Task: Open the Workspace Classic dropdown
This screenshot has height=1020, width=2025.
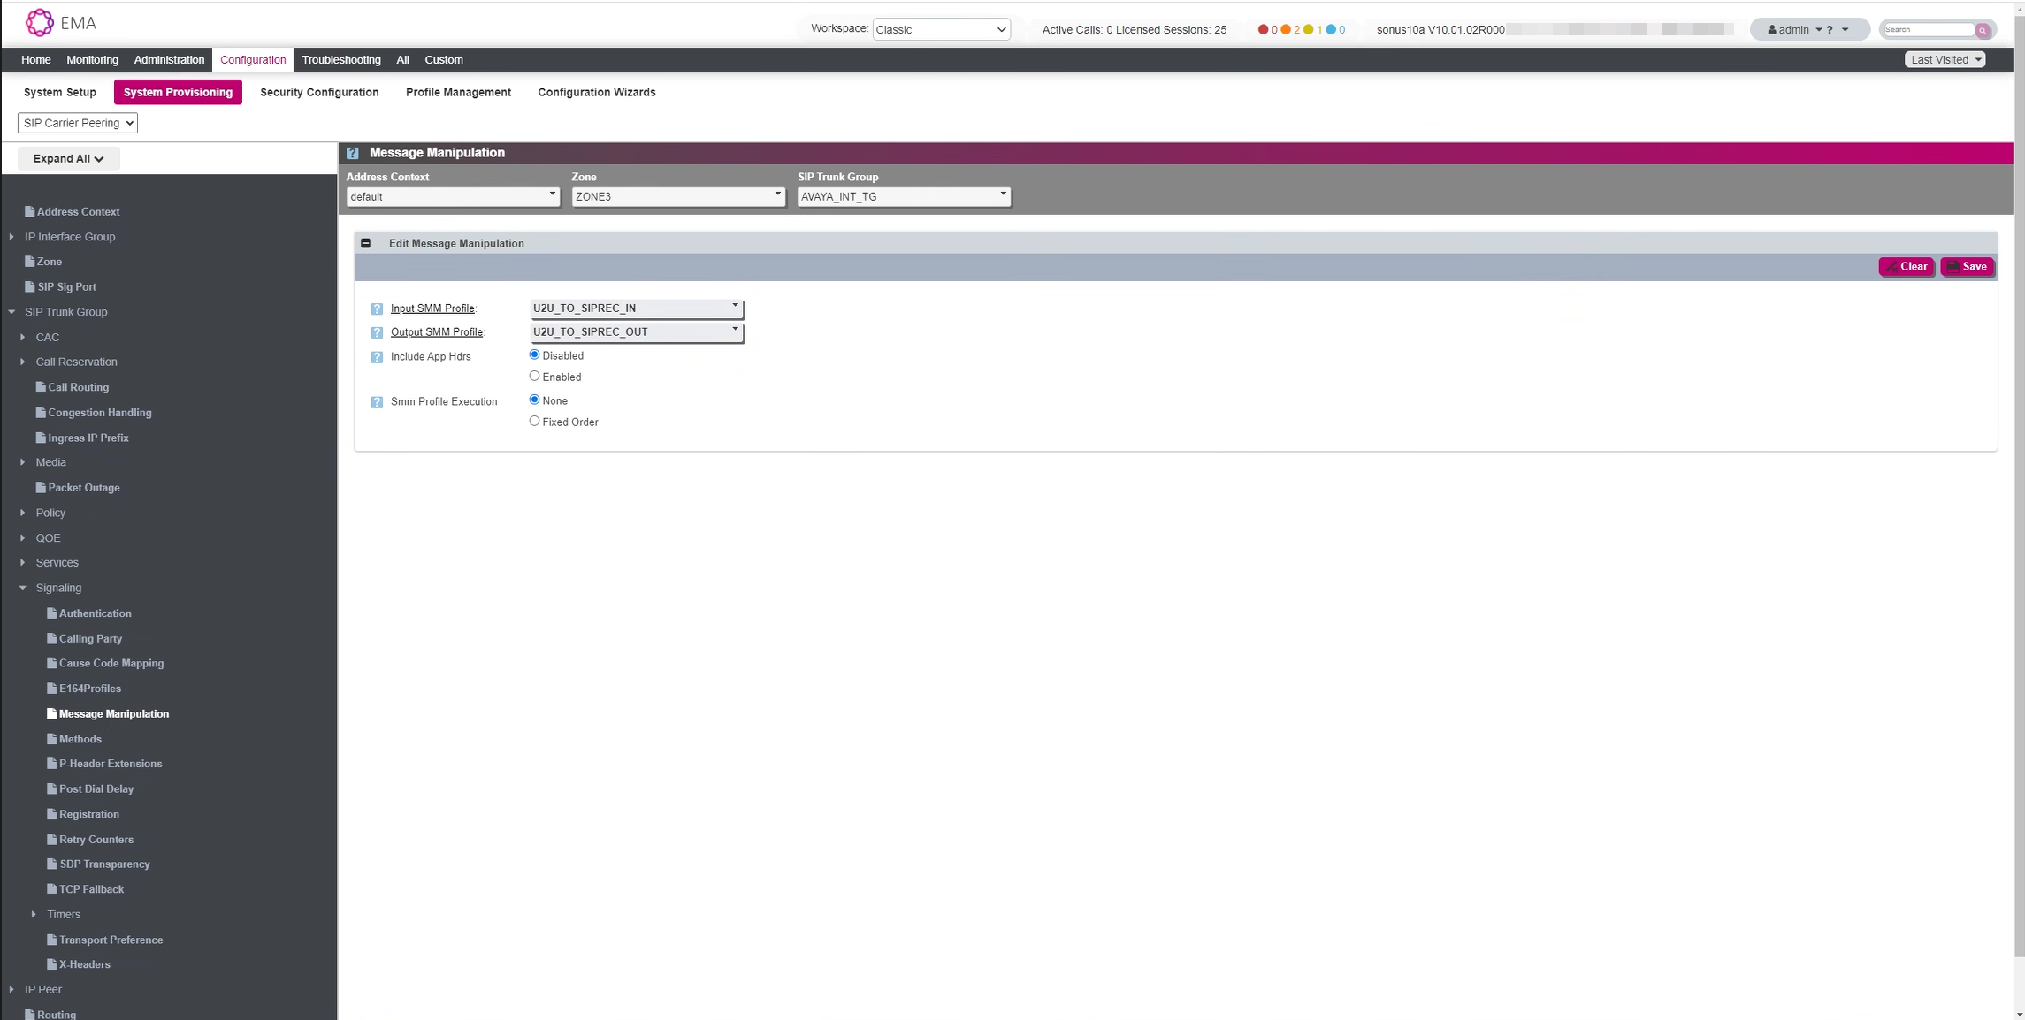Action: [941, 30]
